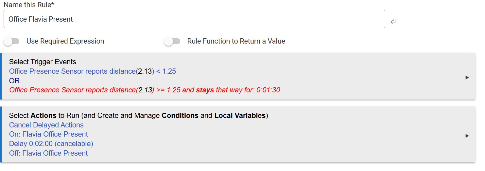The width and height of the screenshot is (485, 171).
Task: Click the Office Flavia Present name field
Action: coord(194,19)
